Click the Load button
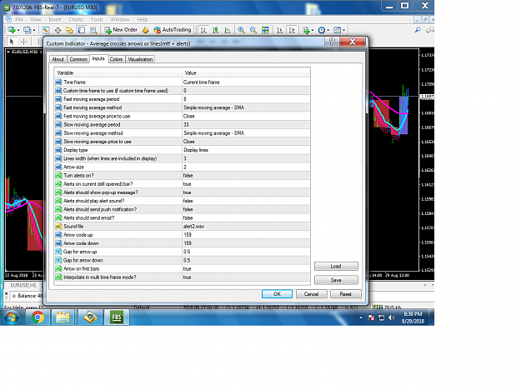The height and width of the screenshot is (390, 521). click(x=336, y=266)
